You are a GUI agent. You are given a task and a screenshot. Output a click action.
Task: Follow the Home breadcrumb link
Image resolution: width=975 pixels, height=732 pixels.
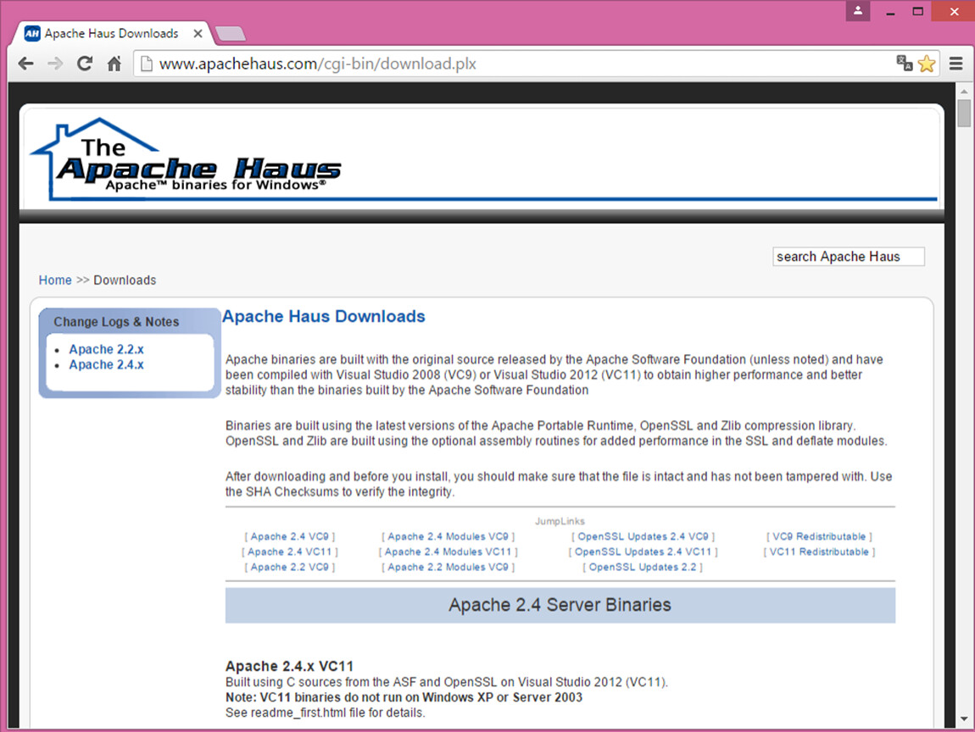[55, 280]
